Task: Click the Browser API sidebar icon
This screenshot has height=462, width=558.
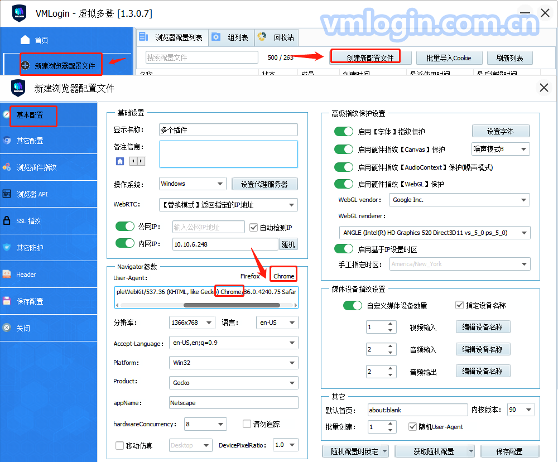Action: [7, 194]
